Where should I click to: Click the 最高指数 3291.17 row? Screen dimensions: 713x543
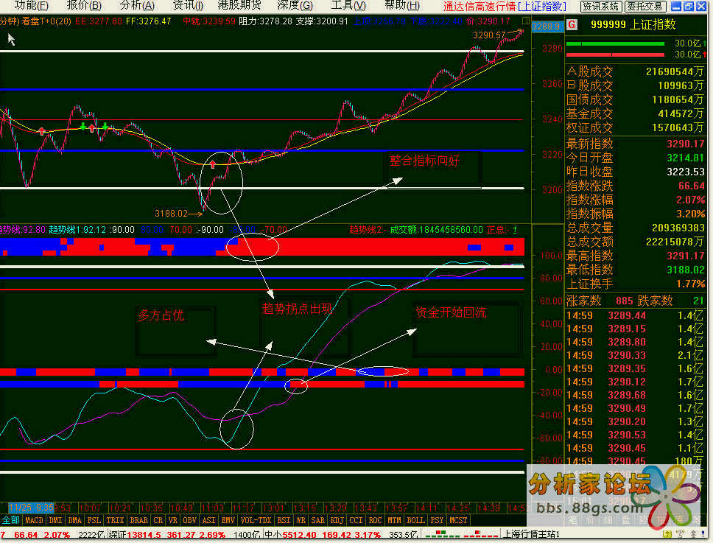[635, 256]
